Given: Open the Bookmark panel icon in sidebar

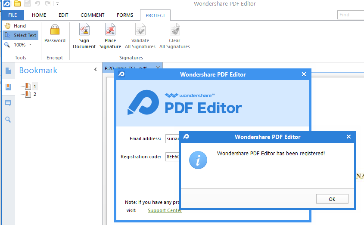Looking at the screenshot, I should coord(8,87).
